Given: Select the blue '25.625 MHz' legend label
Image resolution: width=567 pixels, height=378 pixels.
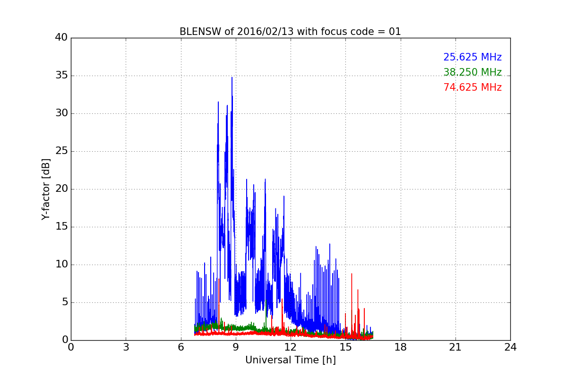Looking at the screenshot, I should (x=472, y=57).
